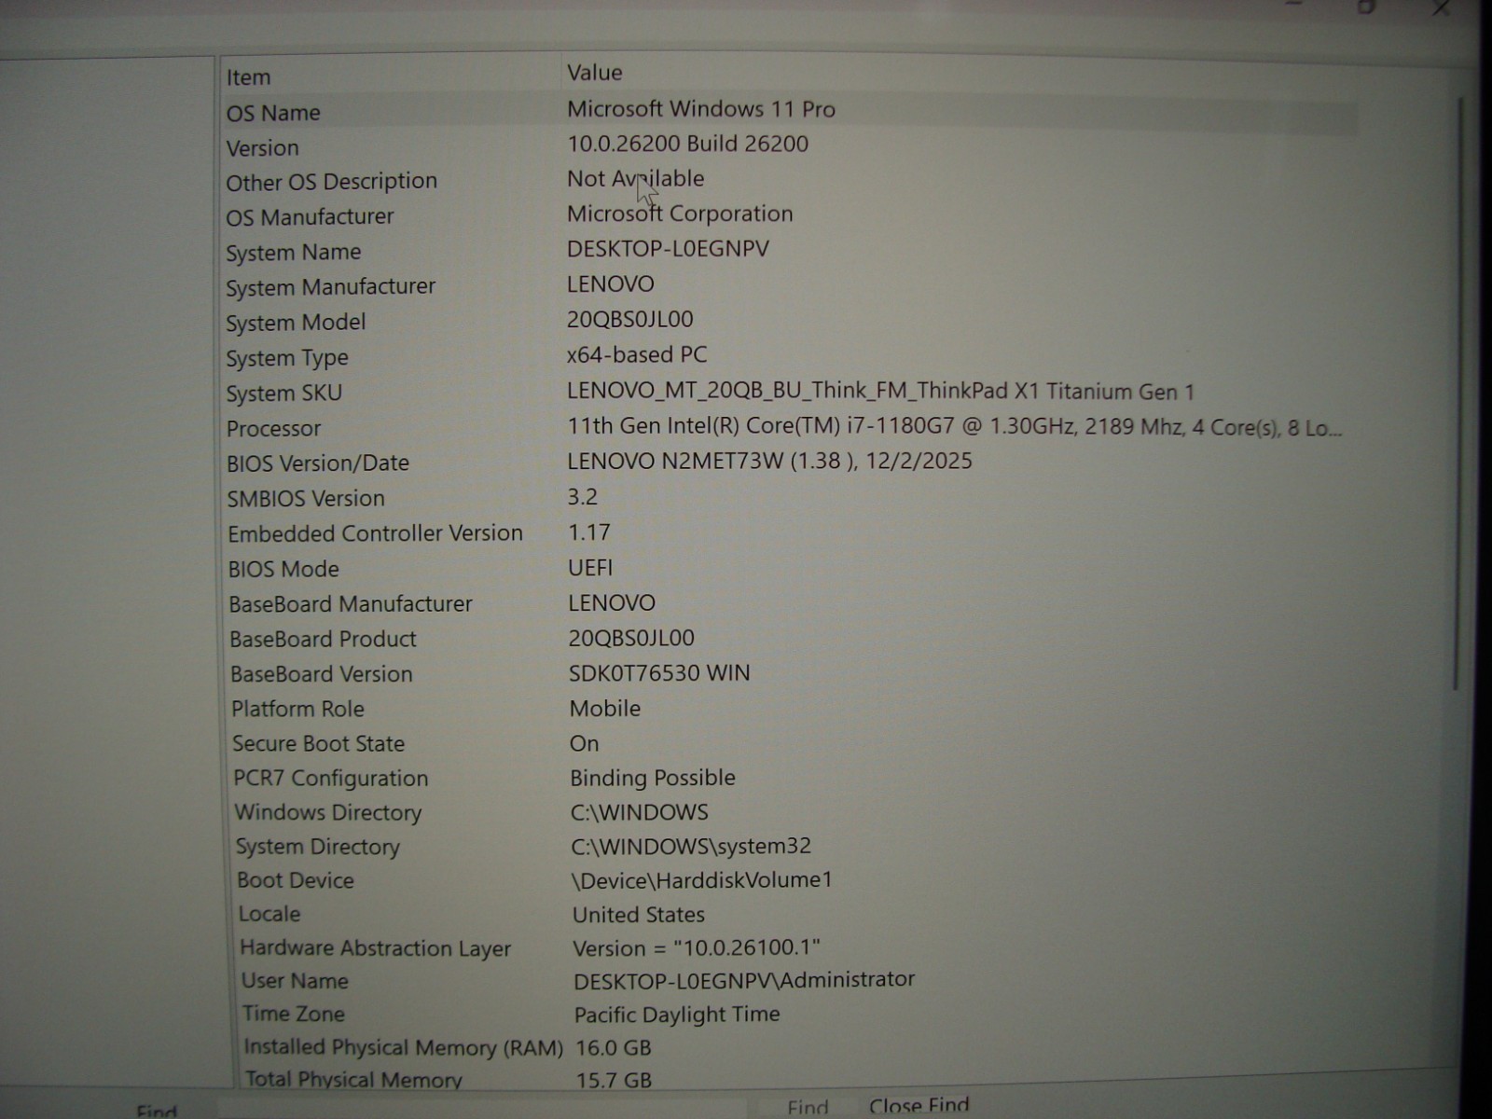Select Embedded Controller Version label

click(375, 533)
